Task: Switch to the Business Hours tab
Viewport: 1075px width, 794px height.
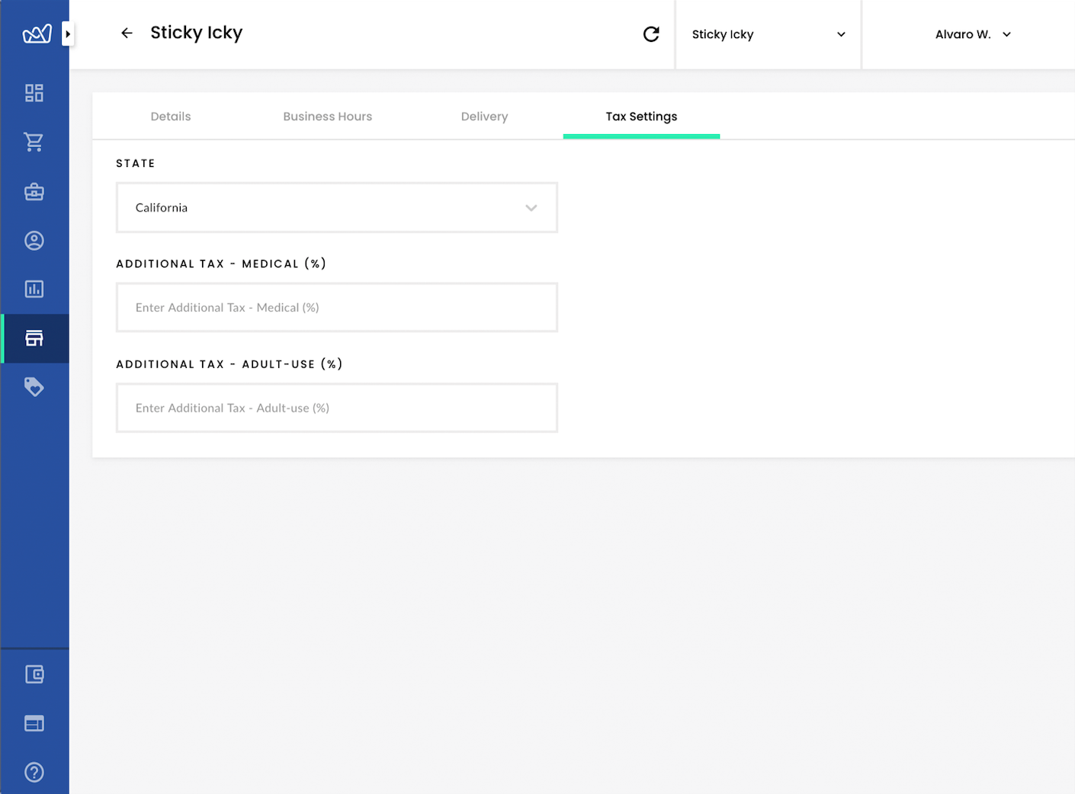Action: coord(327,117)
